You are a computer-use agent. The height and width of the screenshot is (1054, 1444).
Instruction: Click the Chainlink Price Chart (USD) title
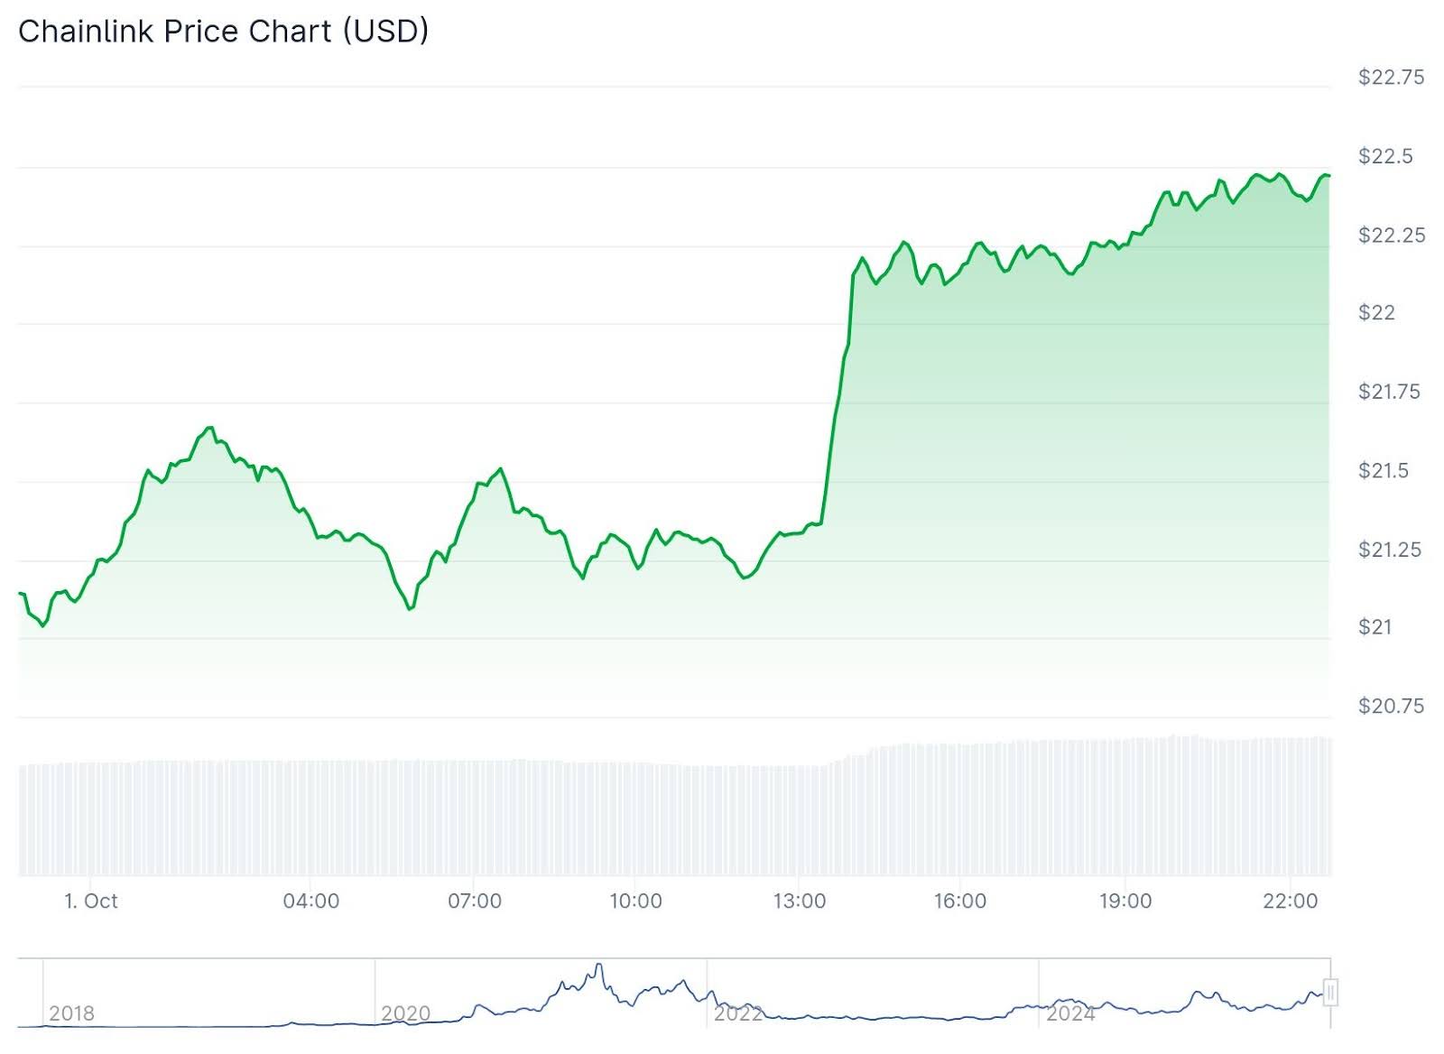[223, 32]
